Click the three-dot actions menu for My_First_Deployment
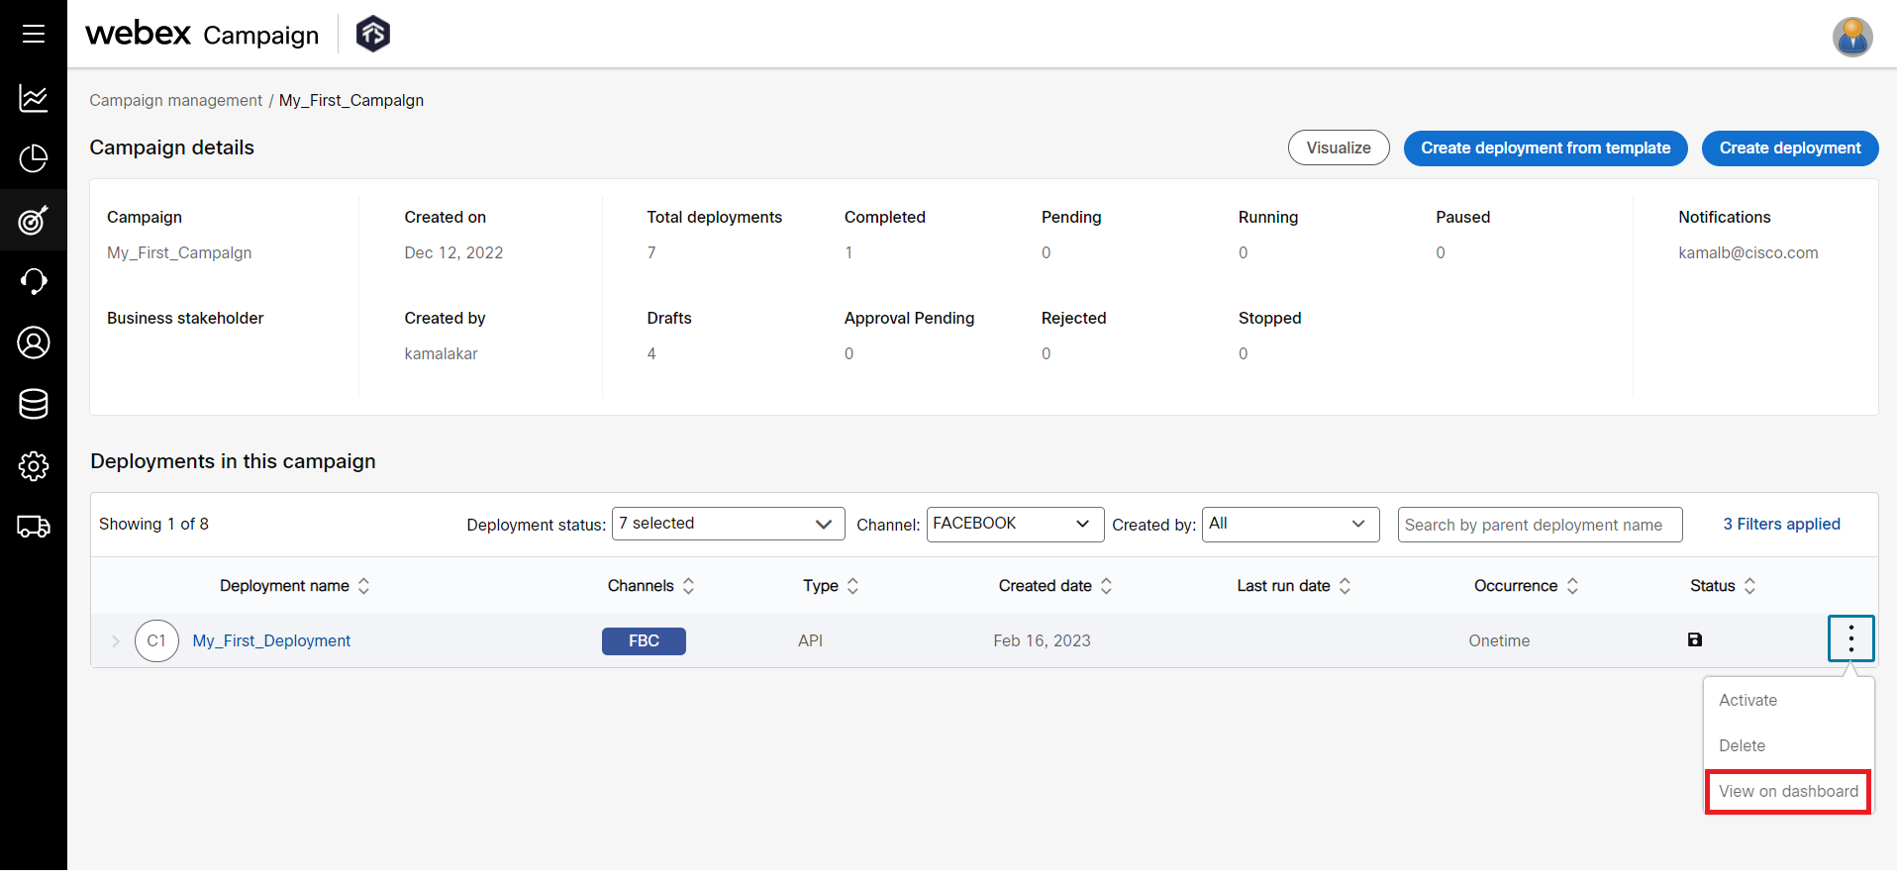1897x878 pixels. pyautogui.click(x=1850, y=638)
